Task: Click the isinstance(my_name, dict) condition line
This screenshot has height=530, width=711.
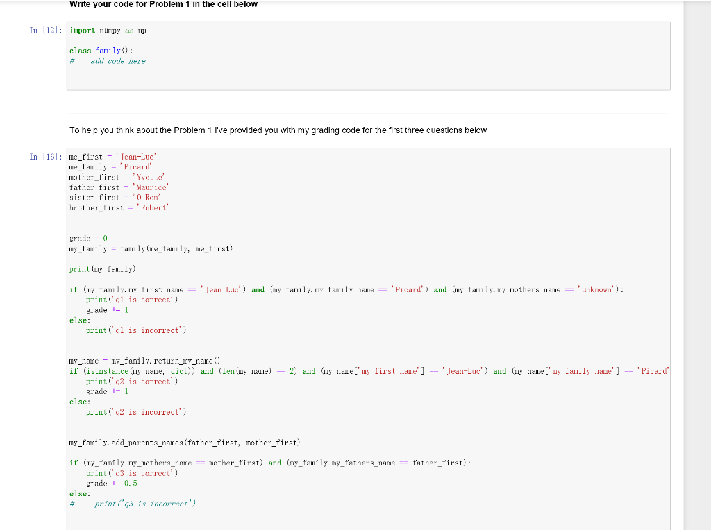Action: tap(369, 371)
